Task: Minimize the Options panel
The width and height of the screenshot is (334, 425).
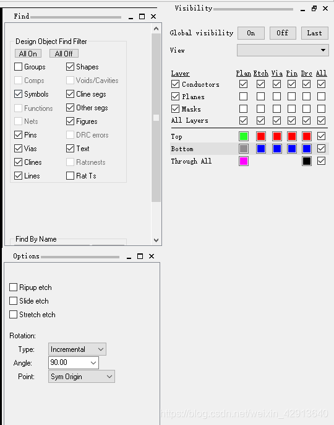Action: click(129, 256)
